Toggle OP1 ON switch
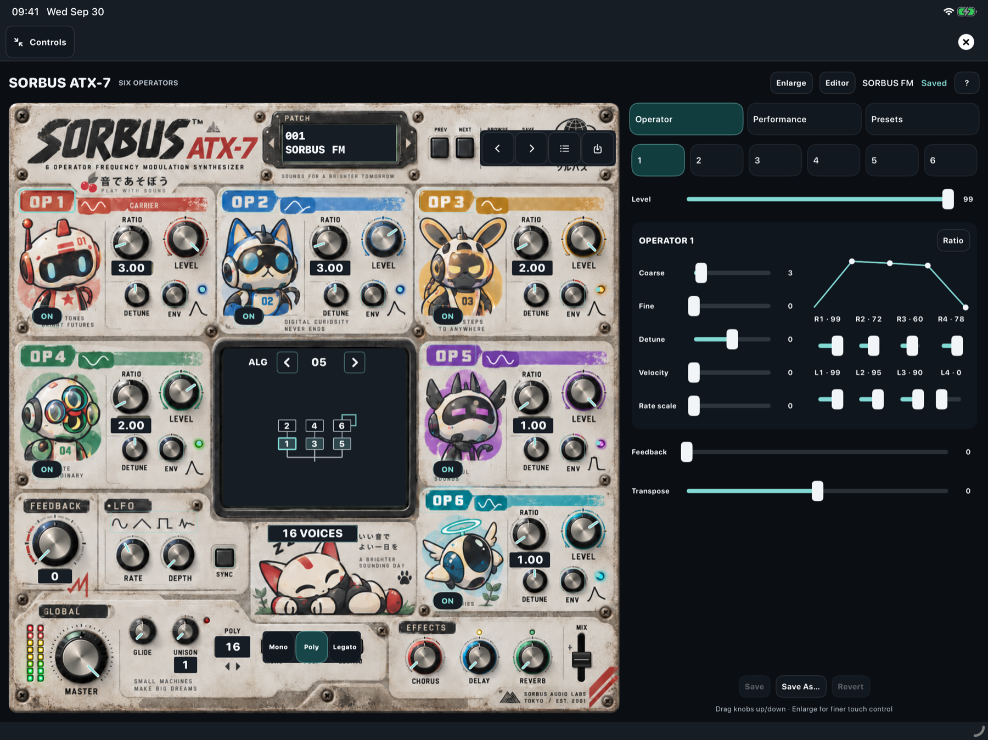This screenshot has height=740, width=988. (47, 317)
